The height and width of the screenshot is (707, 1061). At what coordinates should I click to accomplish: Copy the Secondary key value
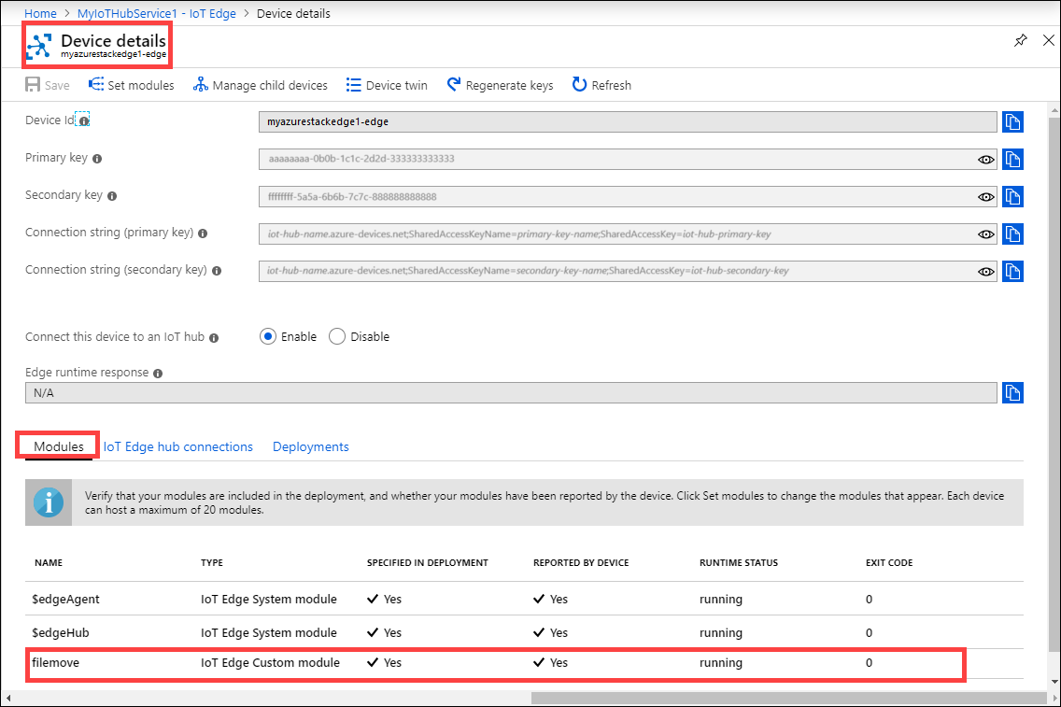pos(1012,196)
